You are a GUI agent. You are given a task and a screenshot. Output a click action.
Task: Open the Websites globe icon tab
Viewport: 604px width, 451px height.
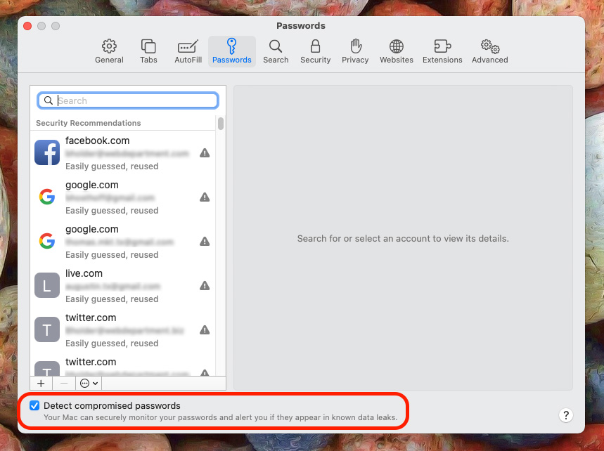[396, 51]
